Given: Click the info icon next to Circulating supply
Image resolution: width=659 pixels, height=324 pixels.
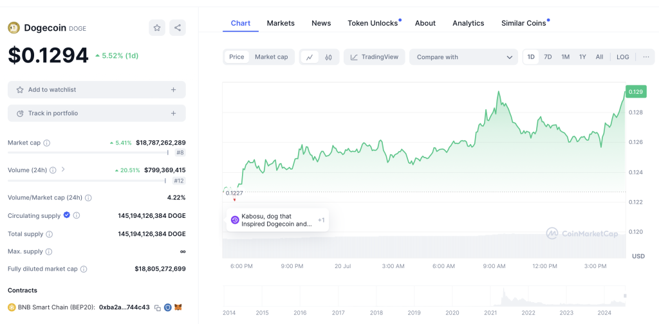Looking at the screenshot, I should point(77,215).
